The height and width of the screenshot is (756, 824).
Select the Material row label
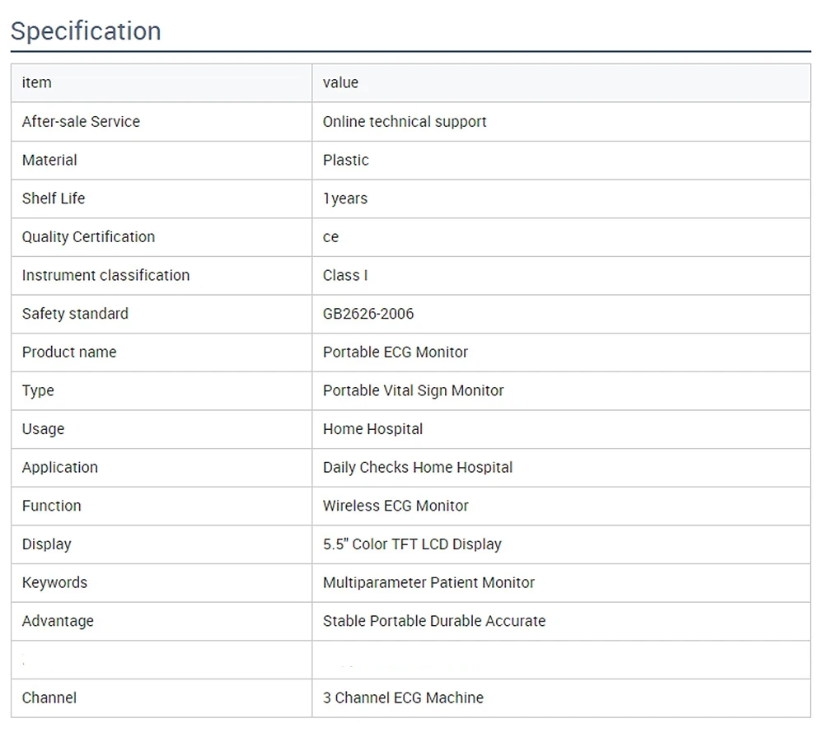point(49,160)
